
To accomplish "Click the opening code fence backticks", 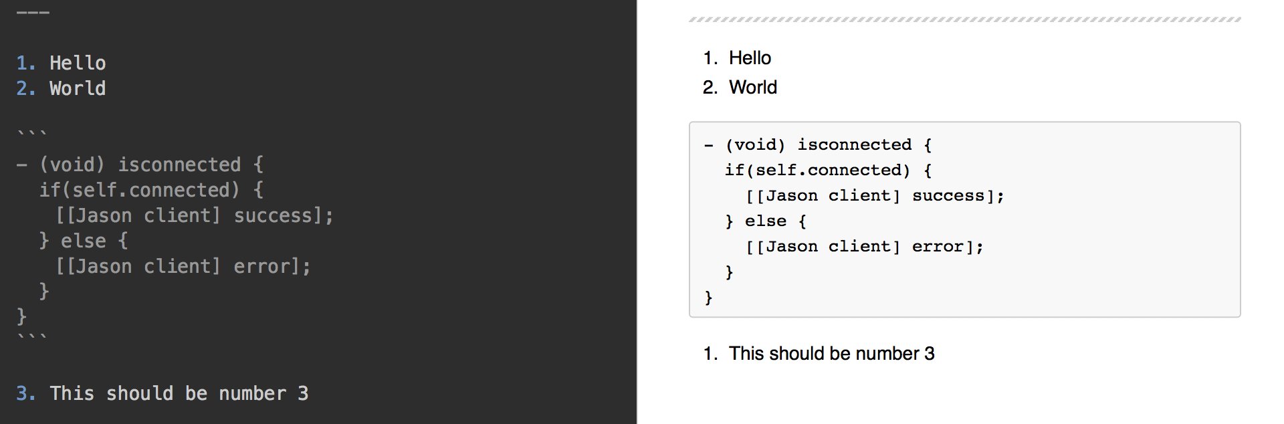I will tap(32, 134).
